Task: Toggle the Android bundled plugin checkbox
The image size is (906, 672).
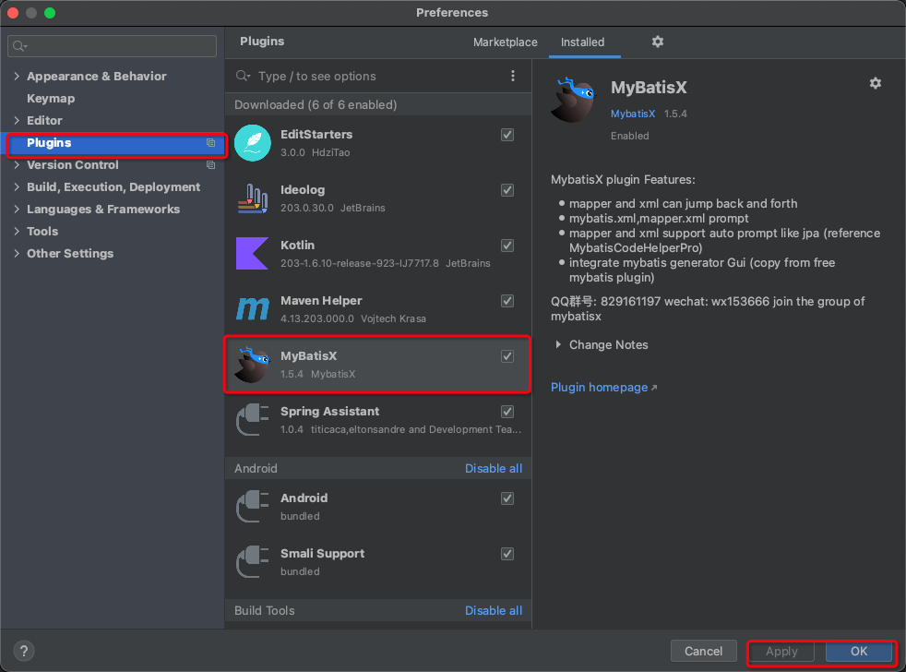Action: (x=507, y=498)
